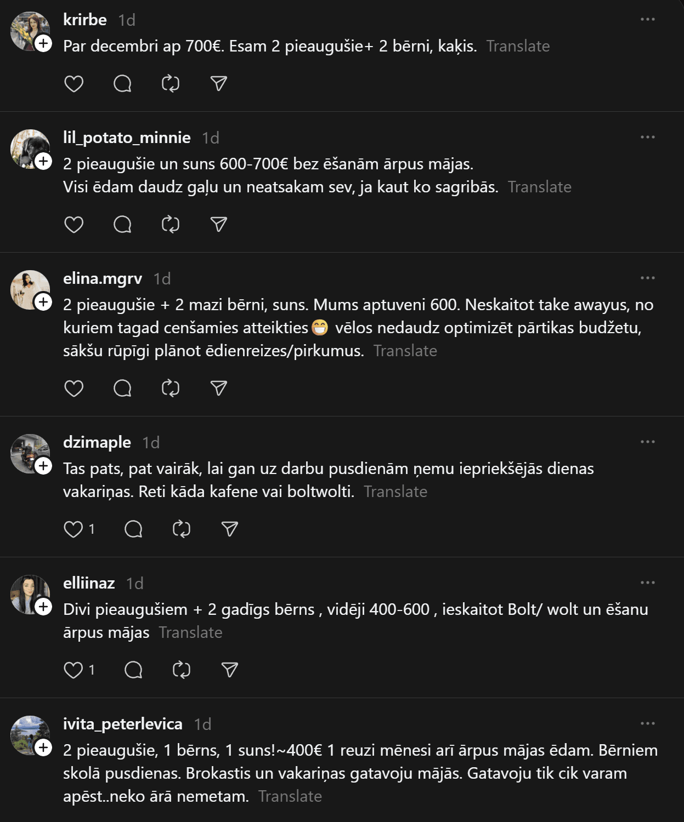The height and width of the screenshot is (822, 684).
Task: Open elliinaz's profile picture
Action: coord(29,593)
